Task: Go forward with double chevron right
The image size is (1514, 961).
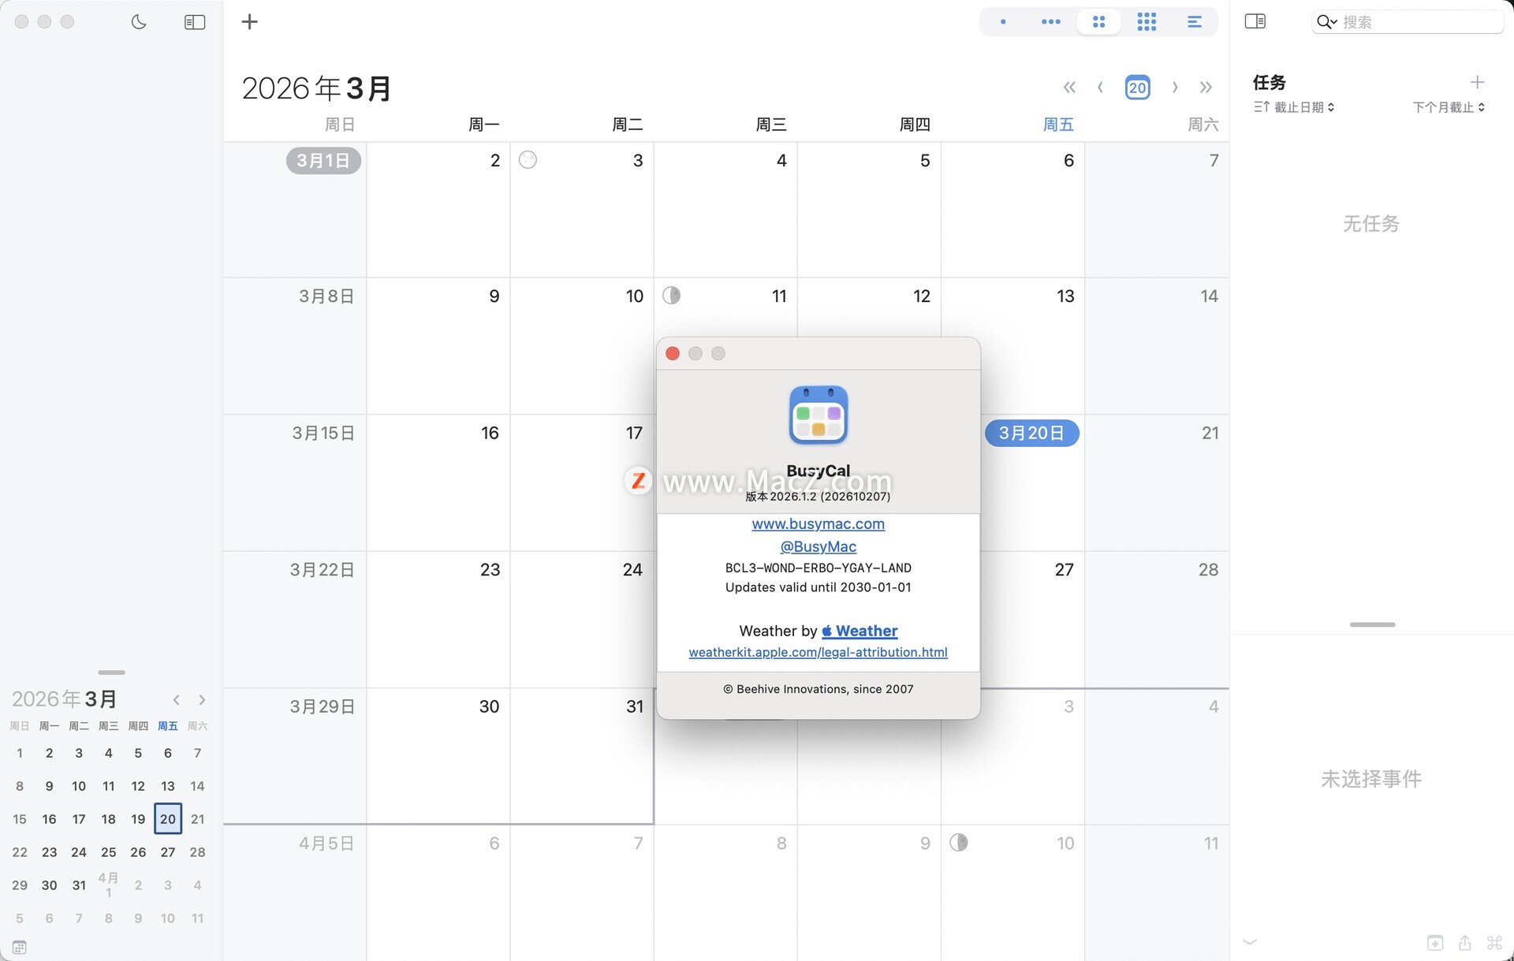Action: tap(1206, 88)
